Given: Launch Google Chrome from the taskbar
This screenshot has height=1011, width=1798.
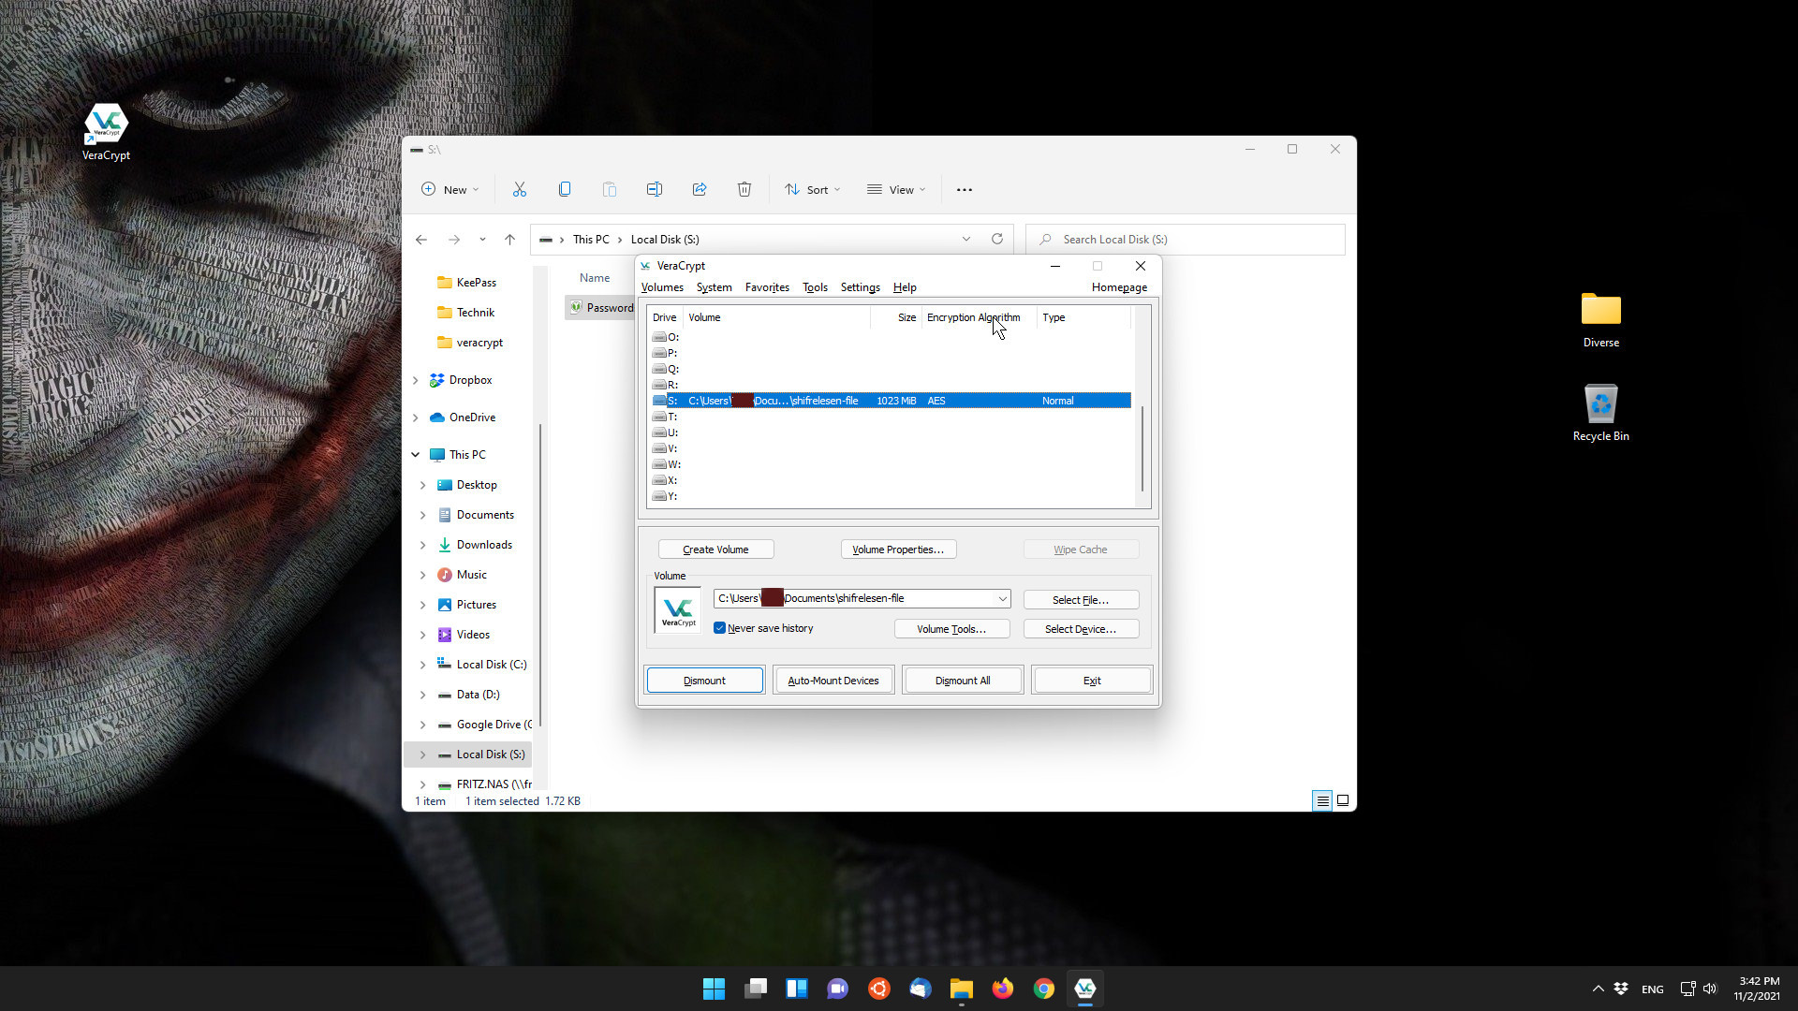Looking at the screenshot, I should click(1044, 989).
